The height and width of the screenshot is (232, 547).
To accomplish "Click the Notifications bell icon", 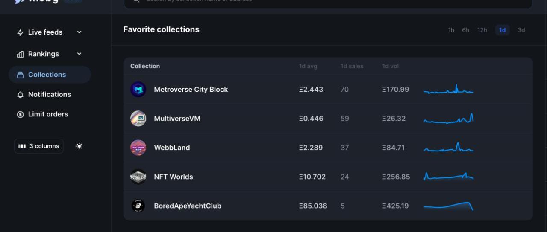I will (x=20, y=95).
